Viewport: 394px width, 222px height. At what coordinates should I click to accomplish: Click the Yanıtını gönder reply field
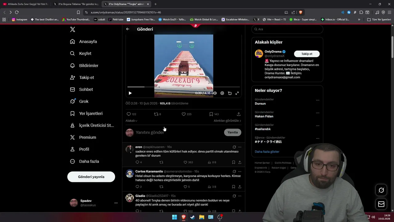pyautogui.click(x=179, y=132)
